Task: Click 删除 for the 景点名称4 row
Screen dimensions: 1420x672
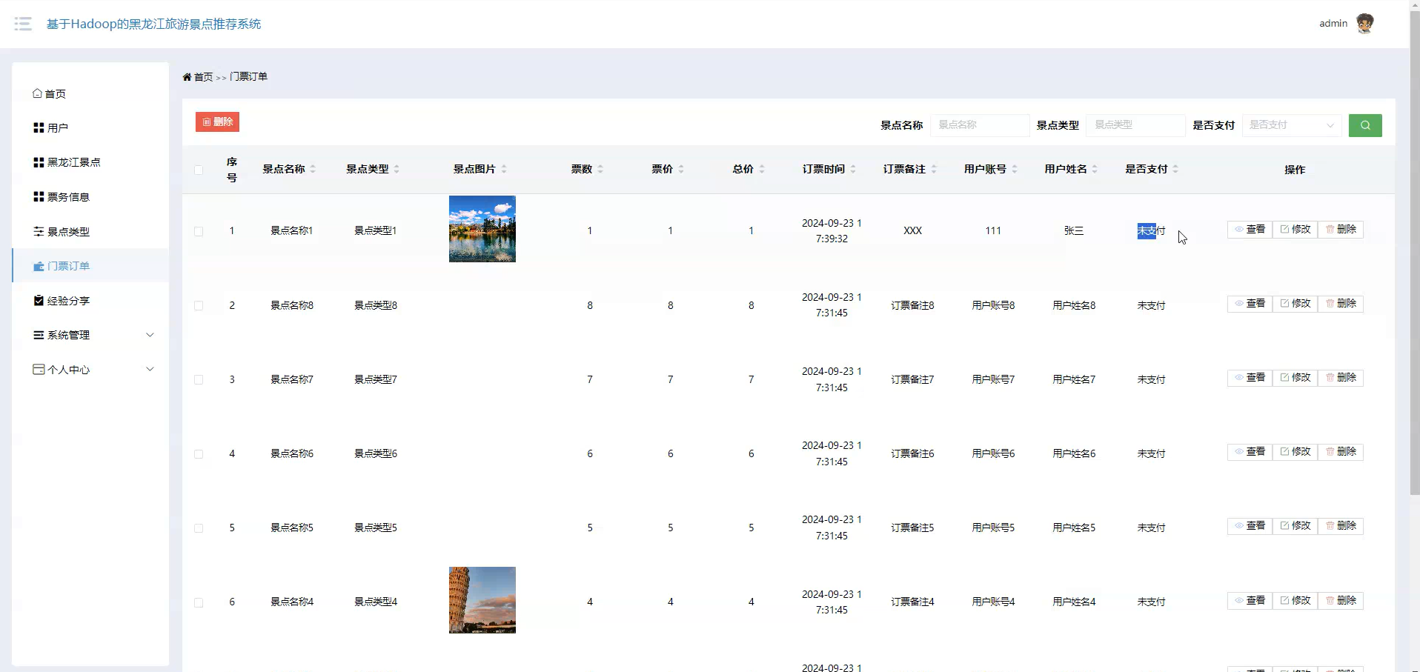Action: tap(1341, 601)
